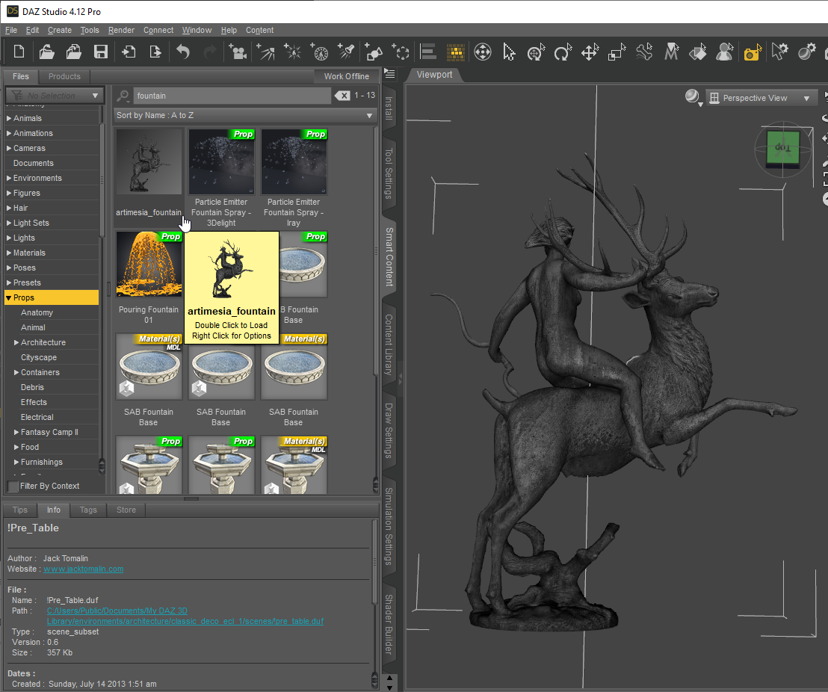Enable the Filter By Context checkbox
Viewport: 828px width, 692px height.
click(13, 486)
